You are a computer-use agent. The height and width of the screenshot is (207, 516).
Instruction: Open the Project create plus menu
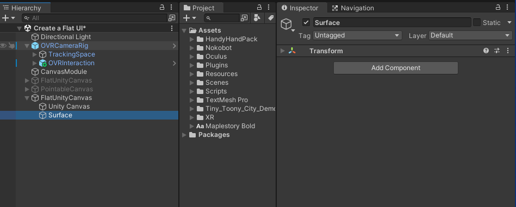tap(190, 18)
